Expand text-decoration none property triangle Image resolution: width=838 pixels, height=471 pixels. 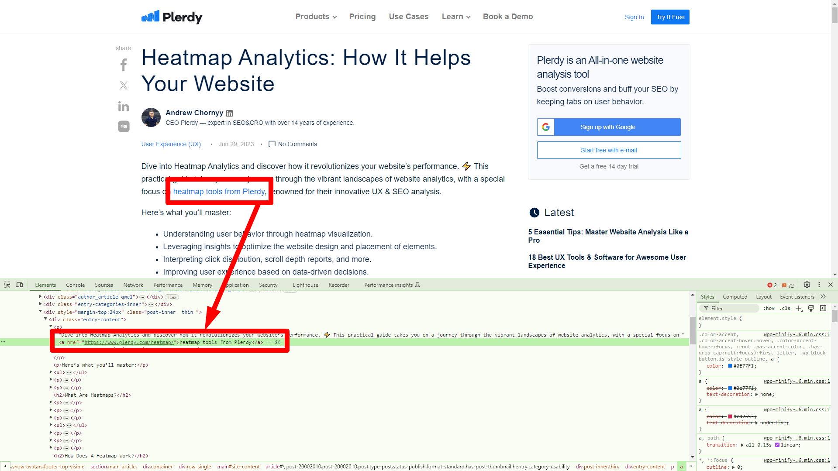pos(757,394)
